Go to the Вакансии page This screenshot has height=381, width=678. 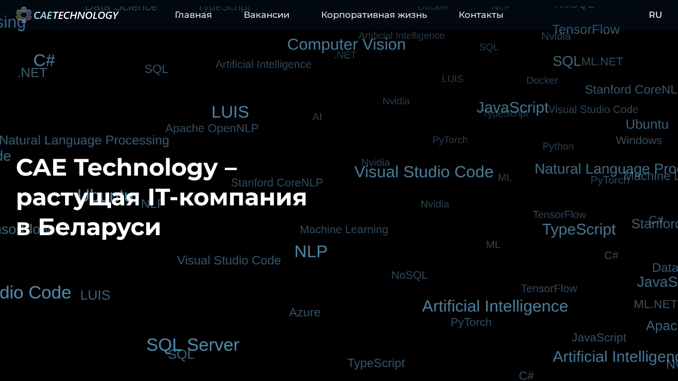tap(267, 15)
